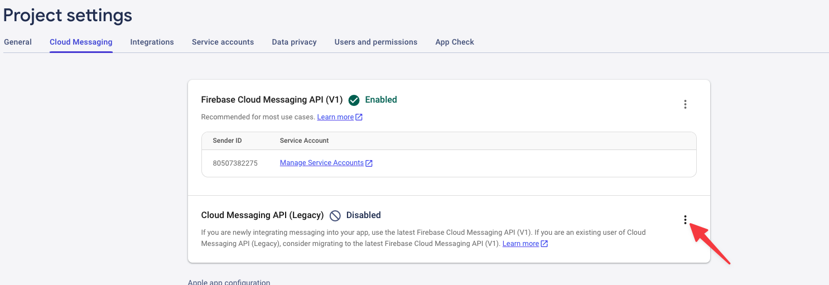Open the Manage Service Accounts link
The height and width of the screenshot is (285, 829).
[x=322, y=163]
